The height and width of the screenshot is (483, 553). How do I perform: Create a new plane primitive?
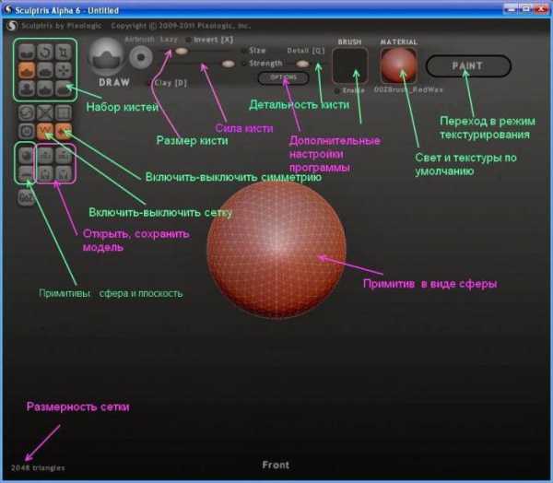[27, 173]
